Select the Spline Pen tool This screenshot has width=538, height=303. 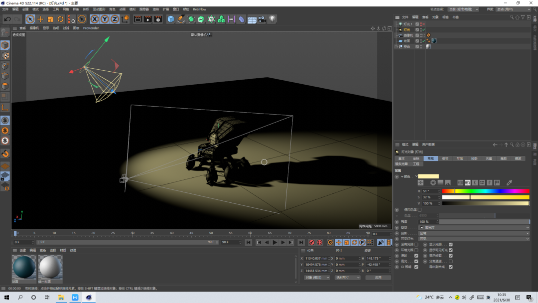tap(181, 19)
